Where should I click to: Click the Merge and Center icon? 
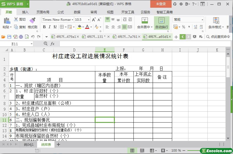144,20
